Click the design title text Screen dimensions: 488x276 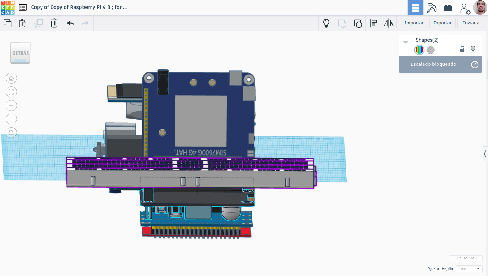(79, 7)
